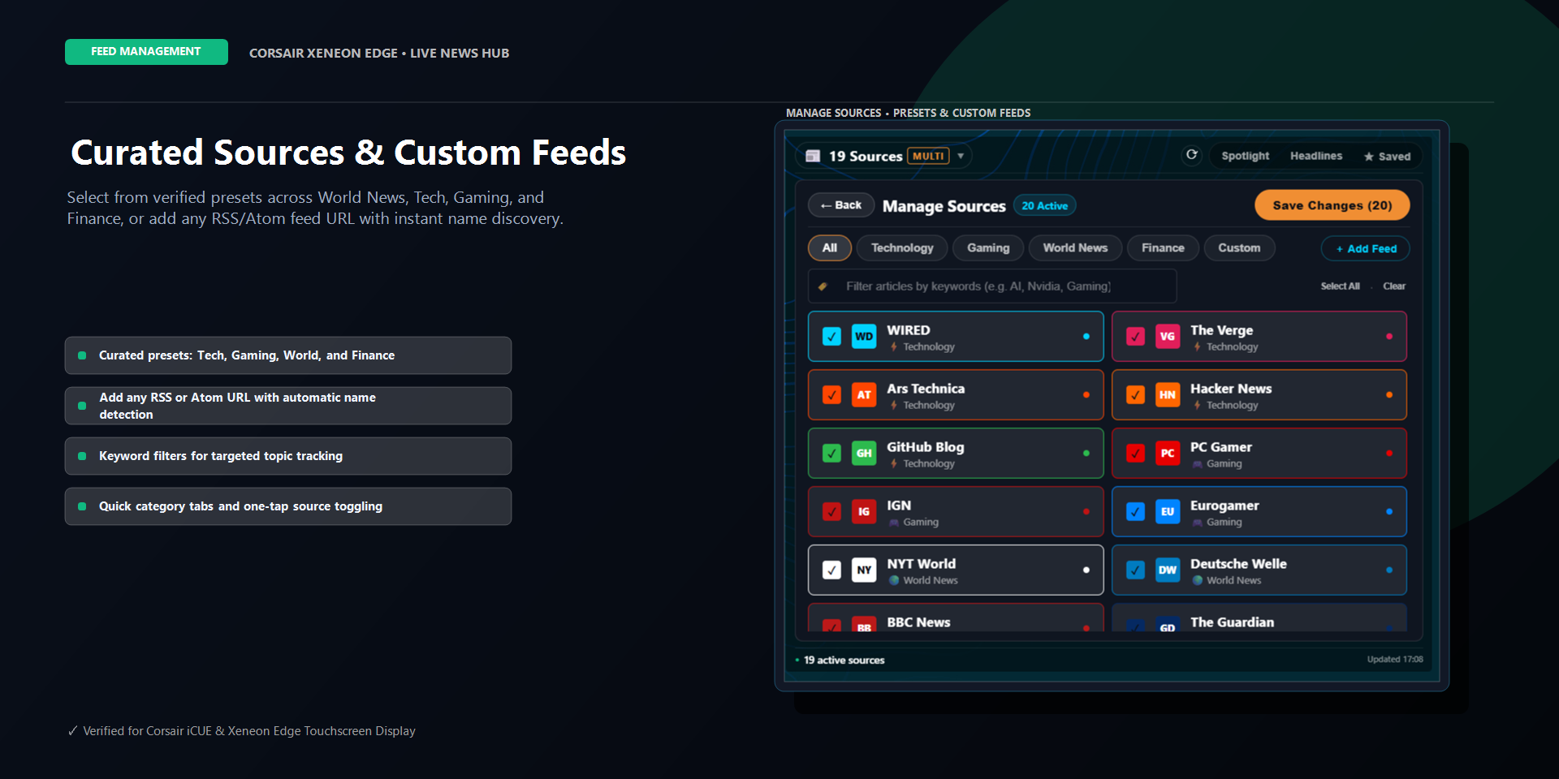Screen dimensions: 1559x779
Task: Click the AT badge for Ars Technica
Action: click(x=864, y=394)
